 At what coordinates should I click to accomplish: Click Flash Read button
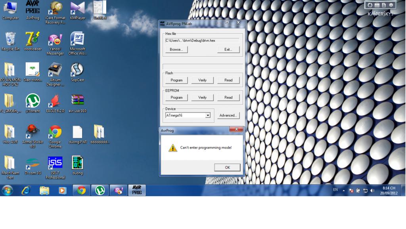[x=228, y=80]
